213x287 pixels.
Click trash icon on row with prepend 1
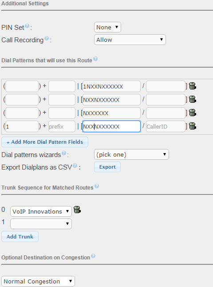click(x=193, y=126)
